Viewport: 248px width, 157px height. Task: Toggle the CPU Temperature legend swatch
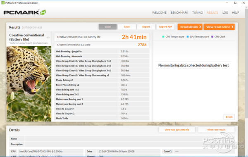click(x=163, y=37)
